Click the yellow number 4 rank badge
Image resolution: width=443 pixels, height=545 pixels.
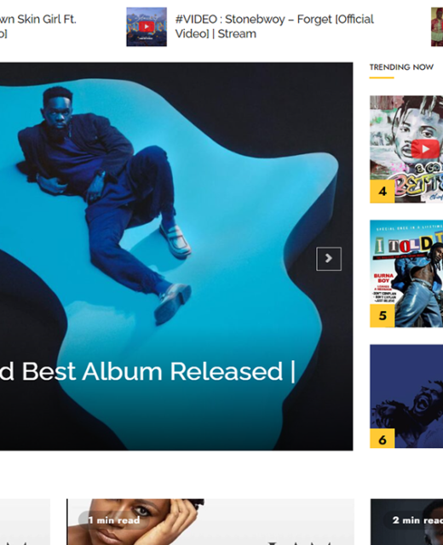pyautogui.click(x=383, y=191)
